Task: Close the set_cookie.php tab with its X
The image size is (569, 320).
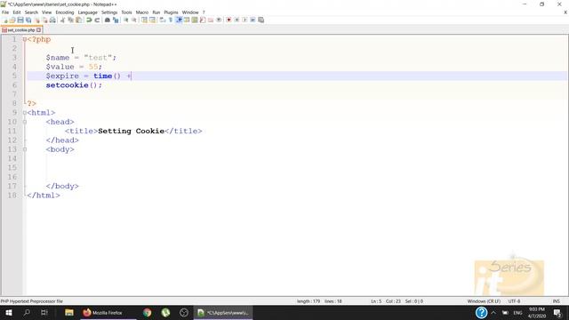Action: pos(39,30)
